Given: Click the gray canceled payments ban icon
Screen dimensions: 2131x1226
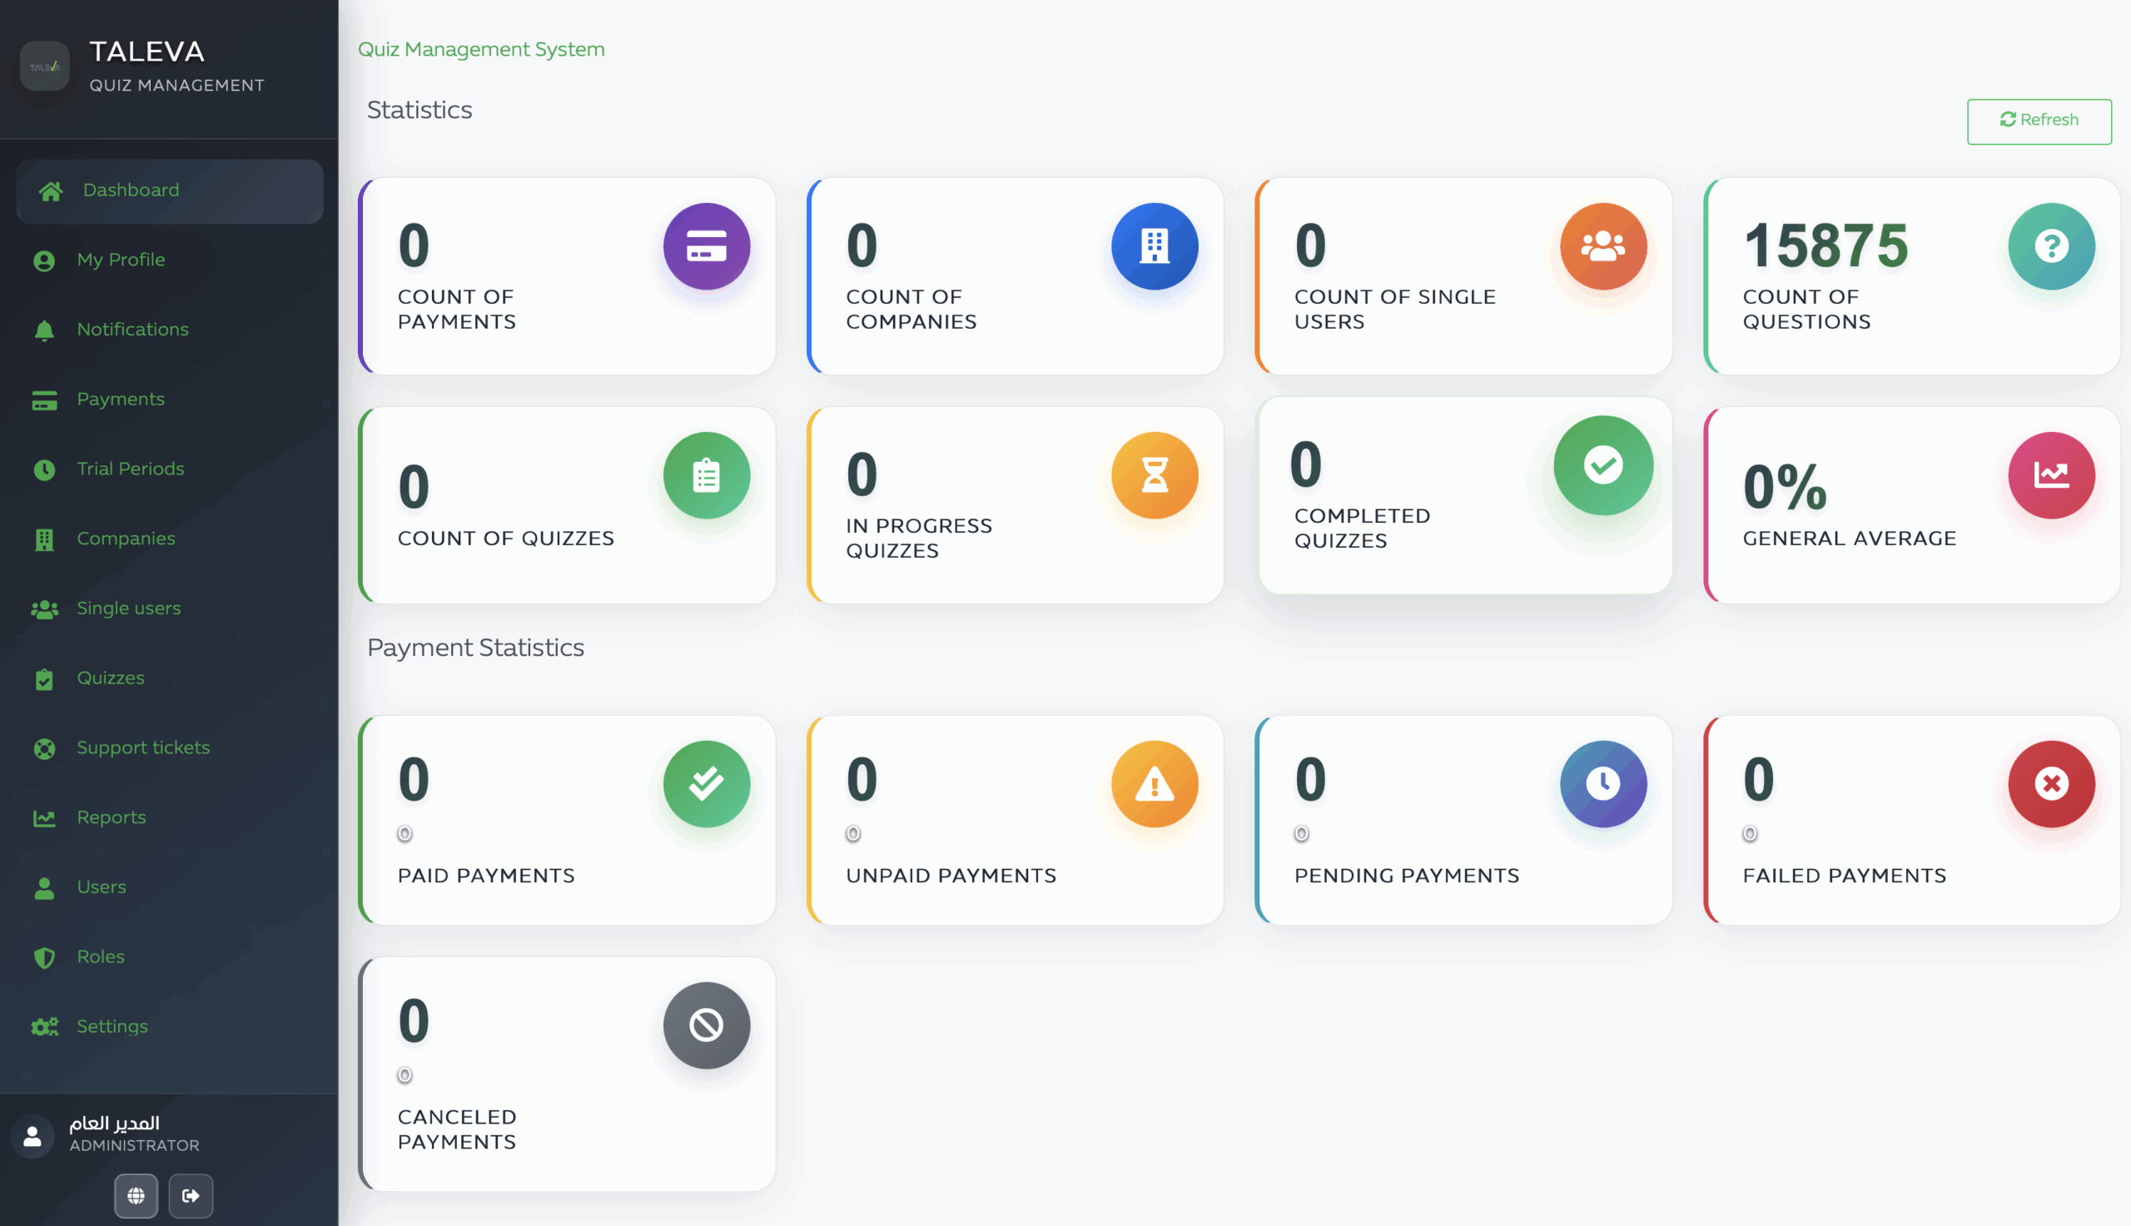Looking at the screenshot, I should [x=706, y=1025].
